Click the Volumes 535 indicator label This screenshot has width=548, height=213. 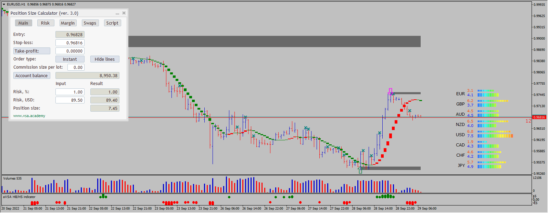coord(12,178)
